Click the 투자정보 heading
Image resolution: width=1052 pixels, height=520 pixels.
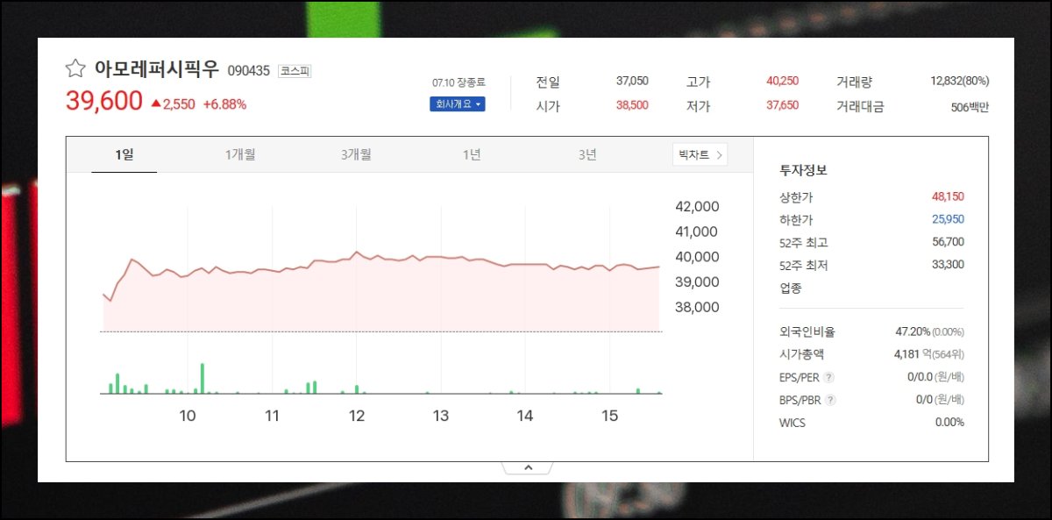coord(803,170)
